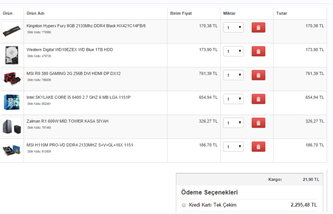The image size is (333, 214).
Task: Expand quantity selector for Intel SKYLAKE i5
Action: [234, 99]
